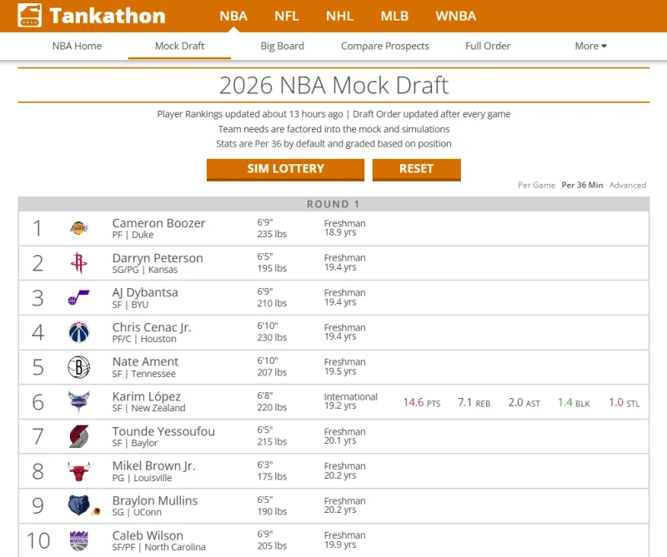667x557 pixels.
Task: Open the More navigation dropdown
Action: pos(590,46)
